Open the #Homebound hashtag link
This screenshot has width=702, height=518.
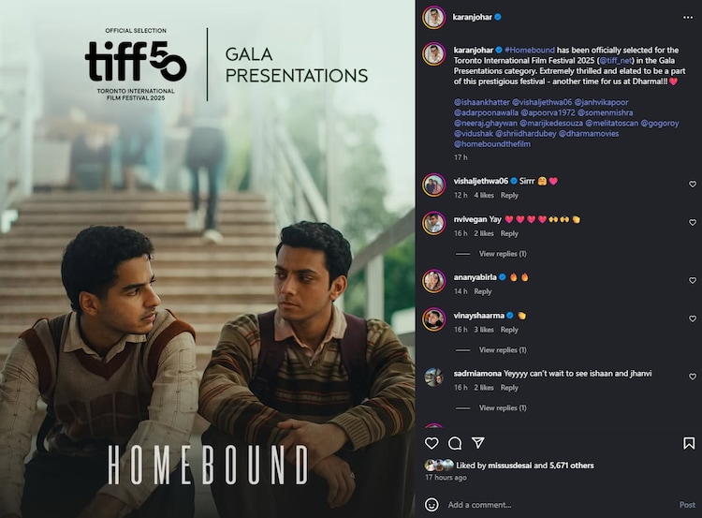point(530,51)
